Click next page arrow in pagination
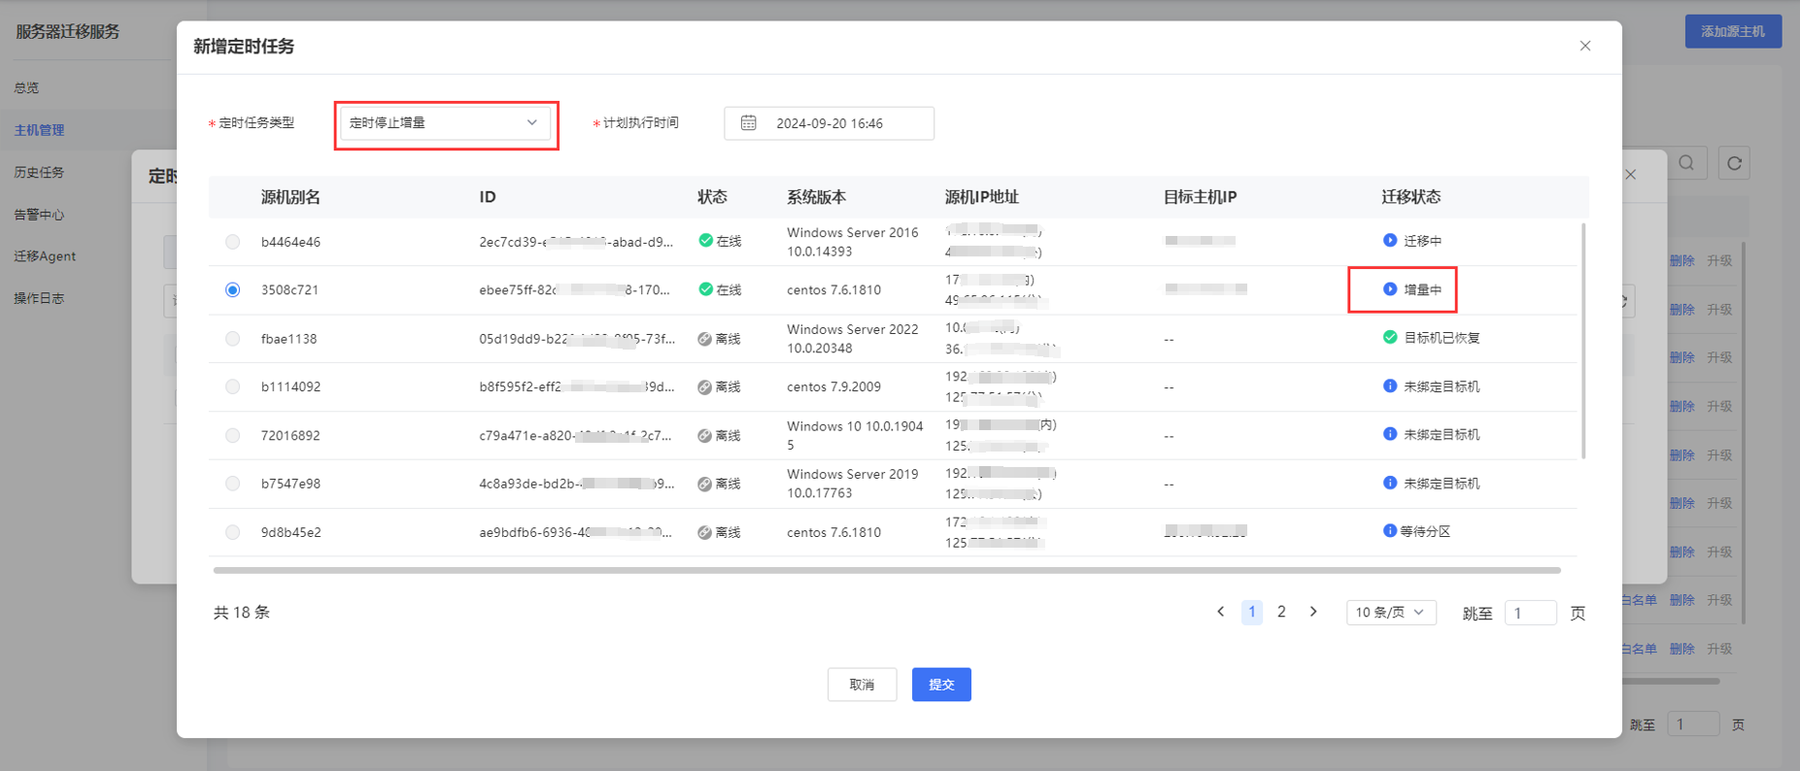Image resolution: width=1800 pixels, height=771 pixels. tap(1313, 612)
